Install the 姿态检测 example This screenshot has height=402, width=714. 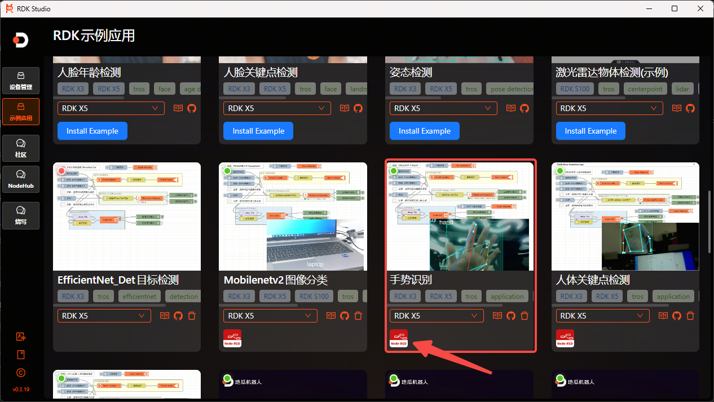[x=424, y=131]
